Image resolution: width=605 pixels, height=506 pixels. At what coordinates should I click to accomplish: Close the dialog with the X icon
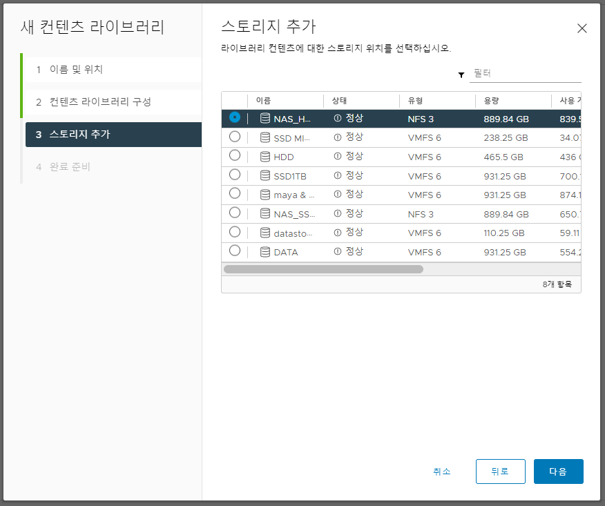click(x=582, y=28)
